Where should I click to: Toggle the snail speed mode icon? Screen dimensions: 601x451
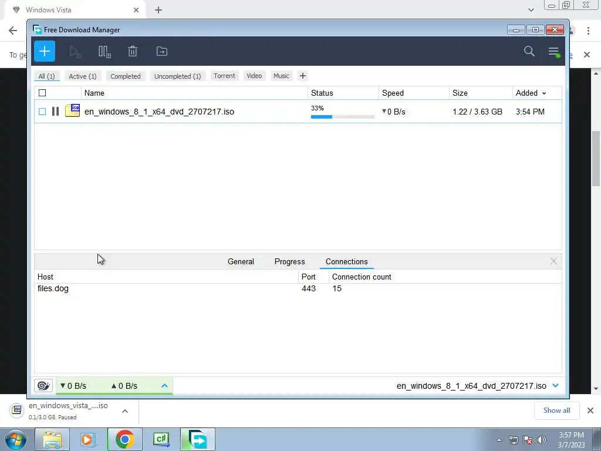click(x=43, y=386)
